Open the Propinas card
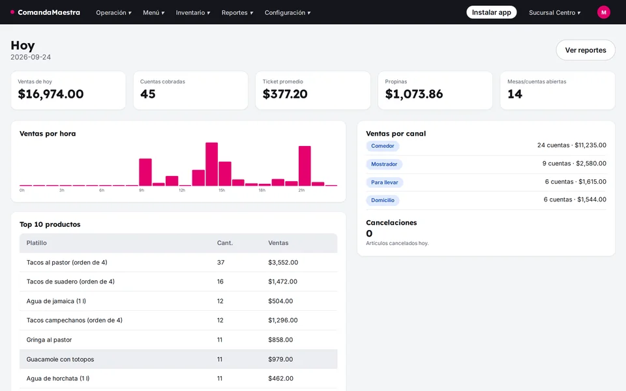The width and height of the screenshot is (626, 391). [435, 90]
